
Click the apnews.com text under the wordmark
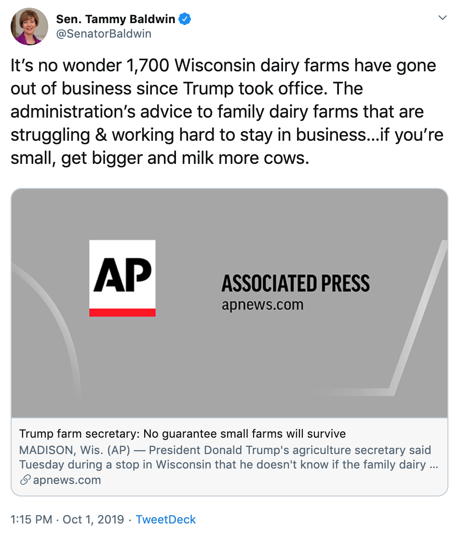(262, 305)
